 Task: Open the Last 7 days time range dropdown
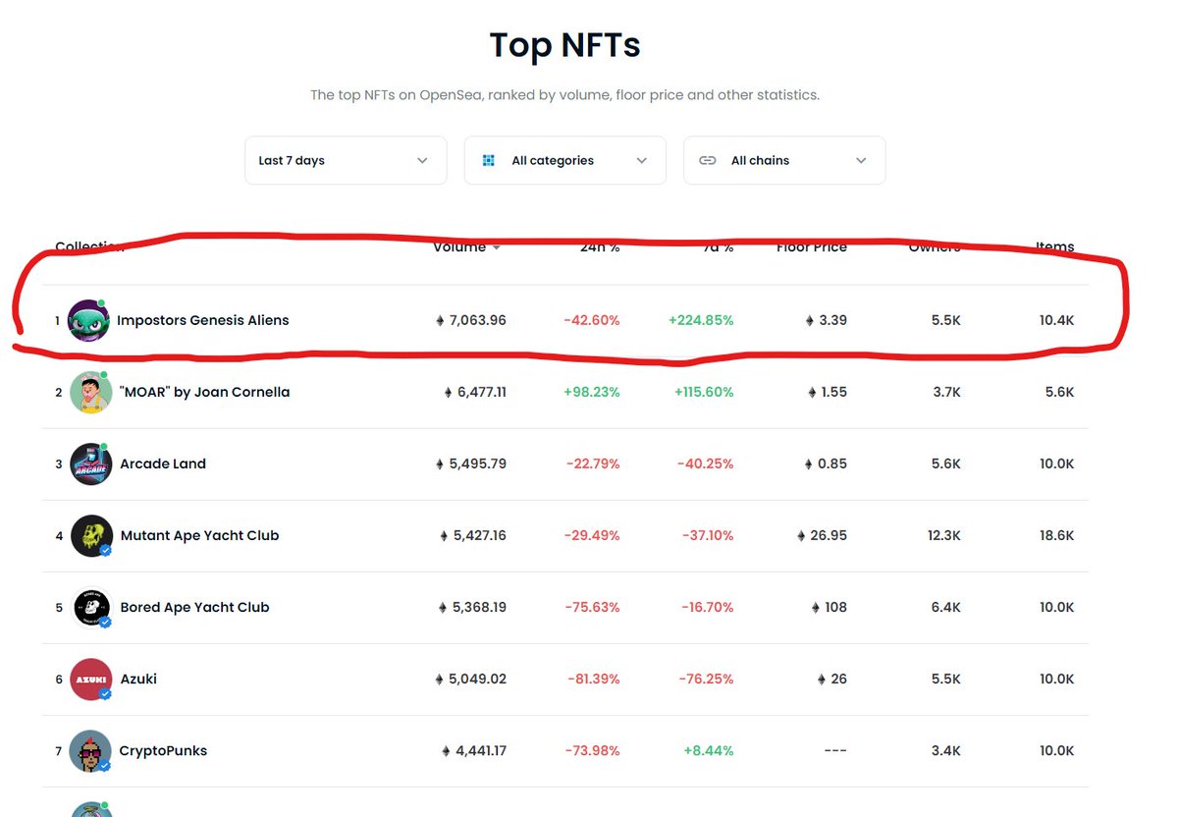click(346, 160)
